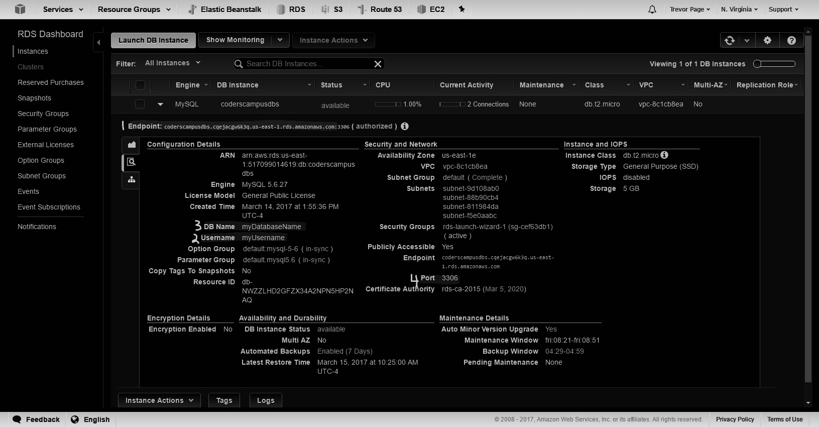Open the Elastic Beanstalk shortcut
This screenshot has height=427, width=819.
pyautogui.click(x=224, y=9)
